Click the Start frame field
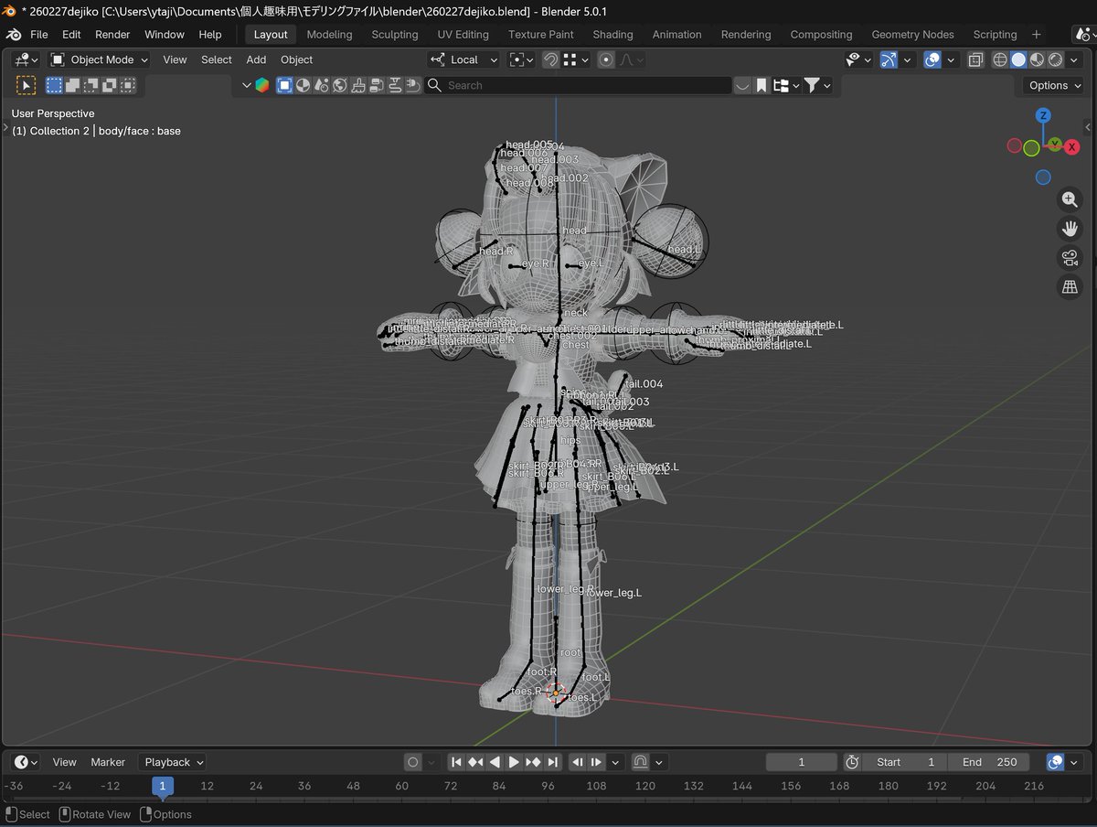Image resolution: width=1097 pixels, height=827 pixels. (x=906, y=762)
